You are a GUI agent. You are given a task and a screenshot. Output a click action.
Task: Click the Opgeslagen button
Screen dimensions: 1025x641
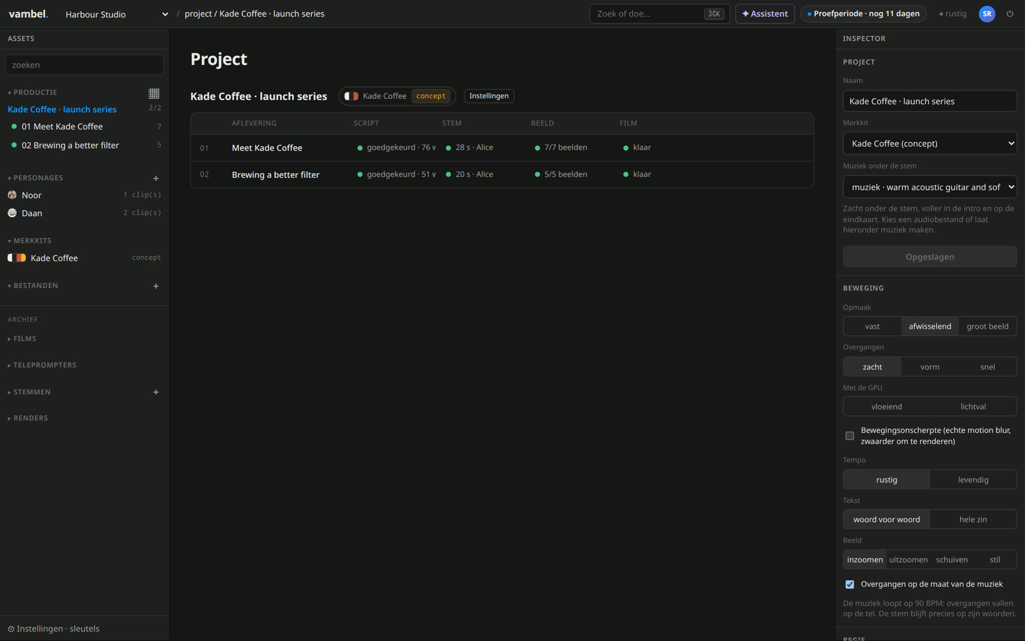[x=930, y=257]
